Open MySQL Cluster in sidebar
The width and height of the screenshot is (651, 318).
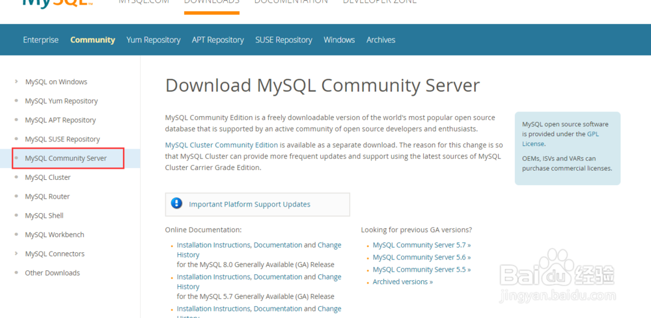(48, 177)
